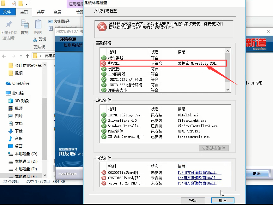The width and height of the screenshot is (273, 205).
Task: Click the up arrow of 基础环境 scrollbar
Action: 227,51
